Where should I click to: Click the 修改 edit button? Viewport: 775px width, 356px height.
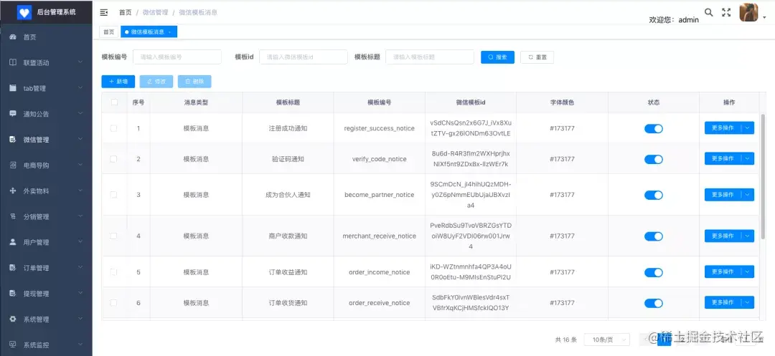point(156,82)
